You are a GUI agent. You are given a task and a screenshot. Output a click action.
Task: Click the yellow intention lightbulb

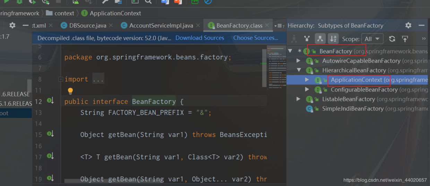(x=70, y=91)
